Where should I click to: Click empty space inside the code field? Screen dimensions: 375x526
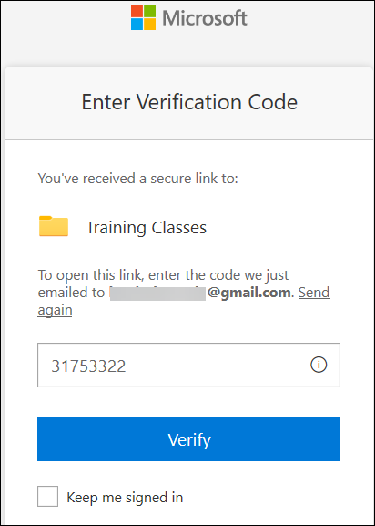(x=218, y=365)
